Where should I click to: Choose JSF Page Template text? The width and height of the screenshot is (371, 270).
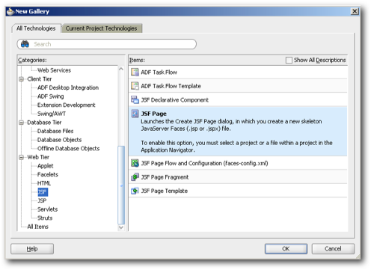(164, 191)
